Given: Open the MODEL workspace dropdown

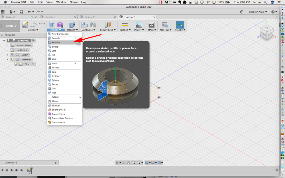Looking at the screenshot, I should tap(11, 26).
